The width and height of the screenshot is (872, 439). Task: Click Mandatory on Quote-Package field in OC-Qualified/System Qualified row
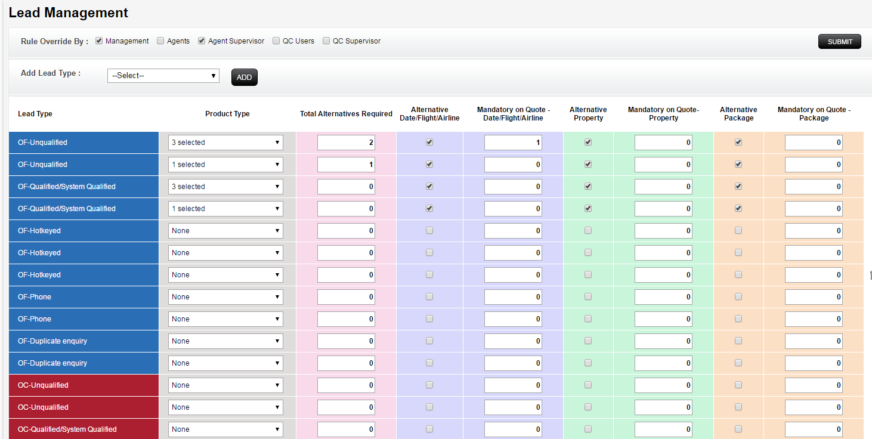coord(814,429)
